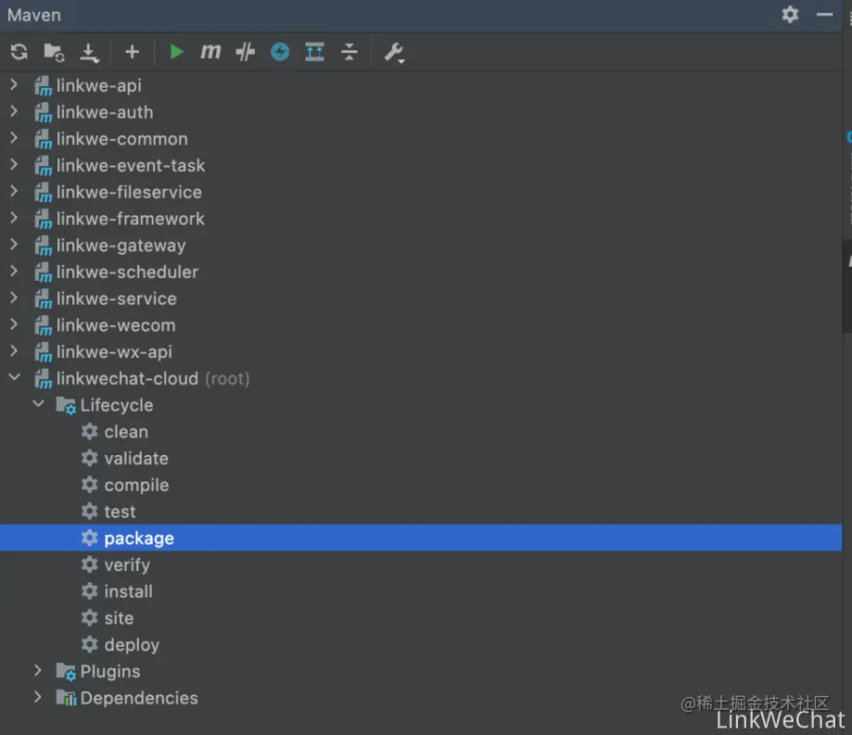Expand linkwe-common module
Viewport: 852px width, 735px height.
click(x=14, y=138)
